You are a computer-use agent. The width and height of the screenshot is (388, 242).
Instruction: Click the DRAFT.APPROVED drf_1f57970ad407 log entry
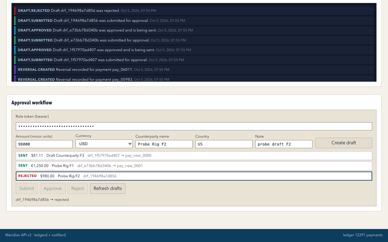click(x=194, y=50)
